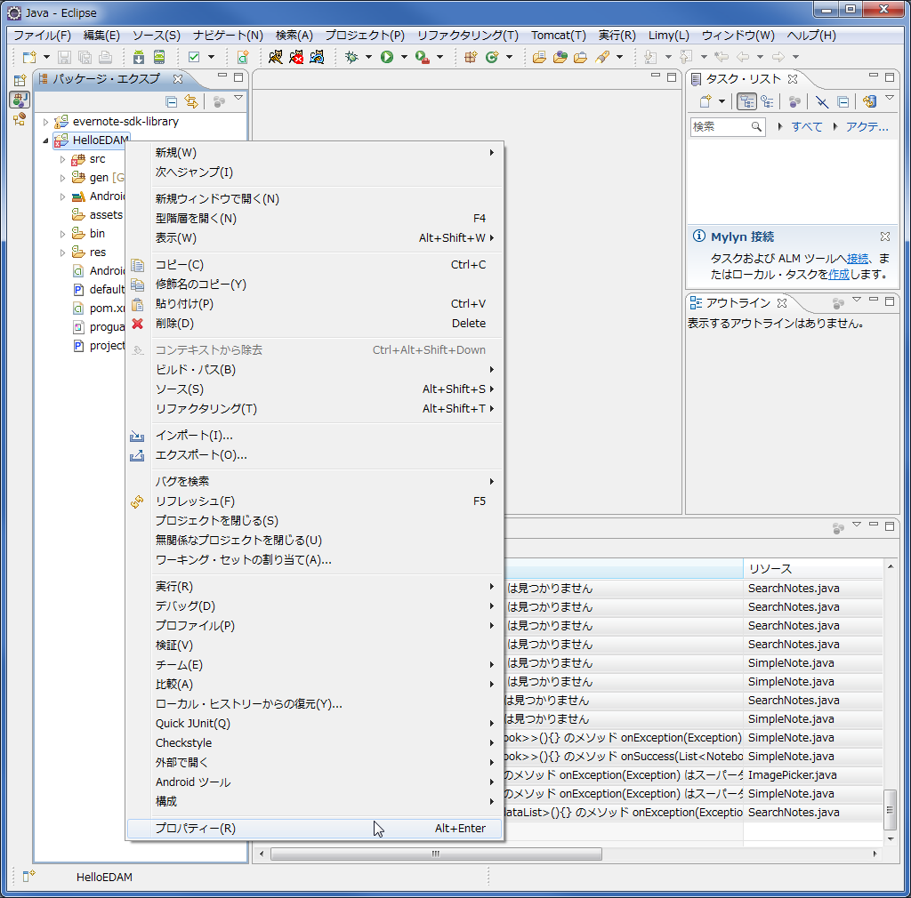Viewport: 911px width, 898px height.
Task: Open the ウィンドウ(W) menu
Action: (738, 36)
